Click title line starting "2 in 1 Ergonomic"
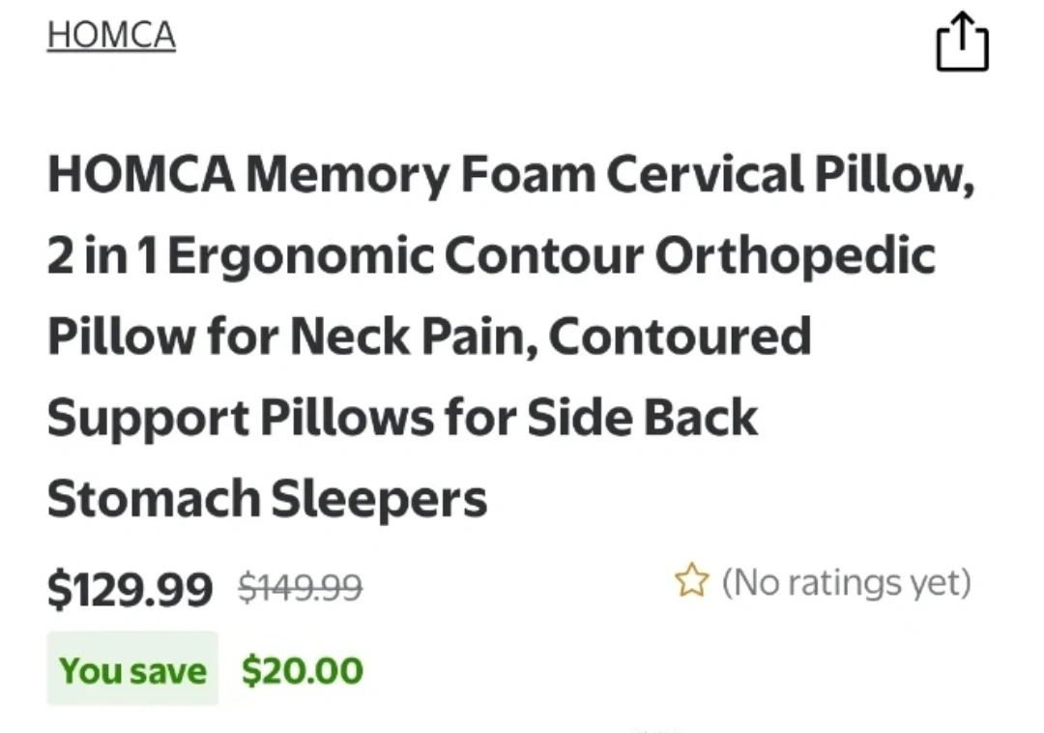This screenshot has width=1044, height=733. tap(490, 256)
